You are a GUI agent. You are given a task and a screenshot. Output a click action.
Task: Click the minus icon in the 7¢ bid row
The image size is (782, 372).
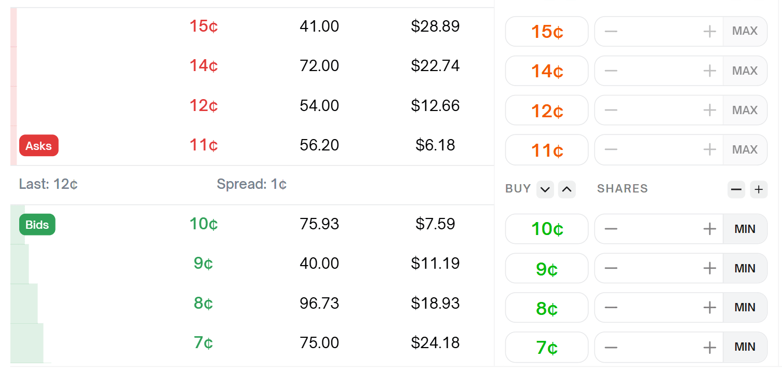pos(611,347)
